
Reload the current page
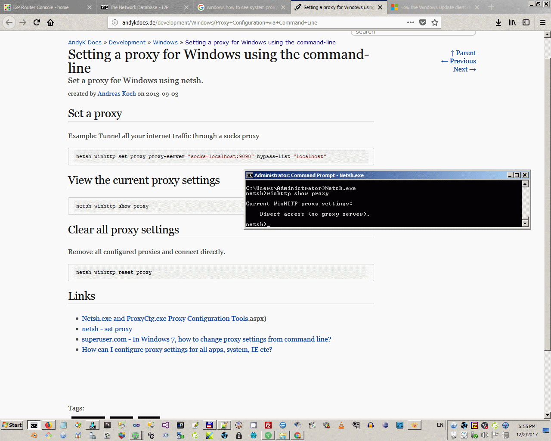(37, 22)
